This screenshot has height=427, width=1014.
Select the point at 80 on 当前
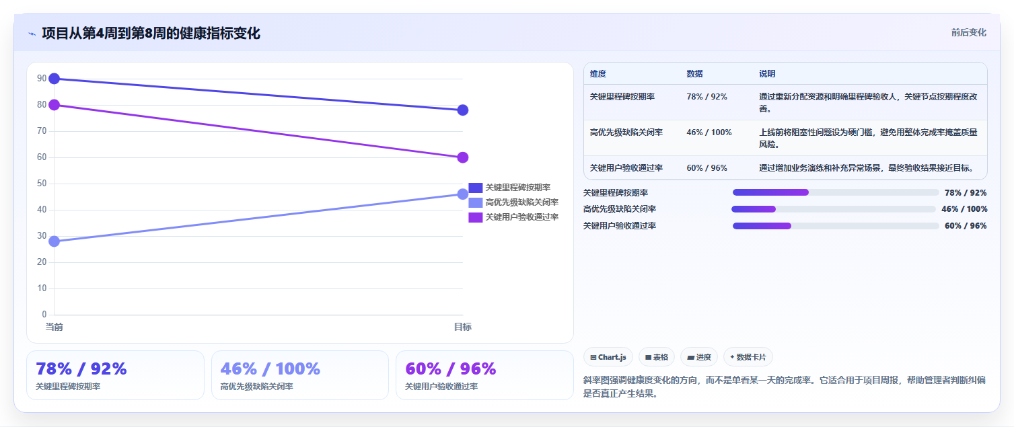(x=55, y=105)
